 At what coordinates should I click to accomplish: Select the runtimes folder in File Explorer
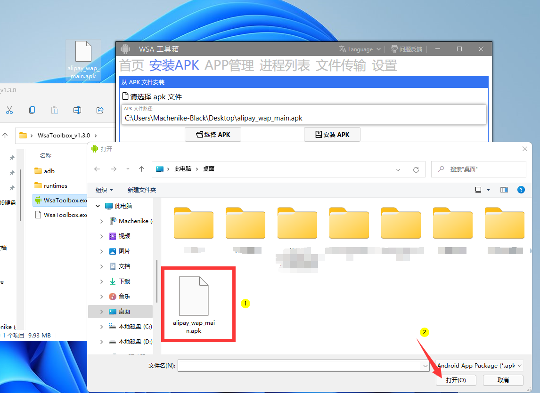coord(51,186)
